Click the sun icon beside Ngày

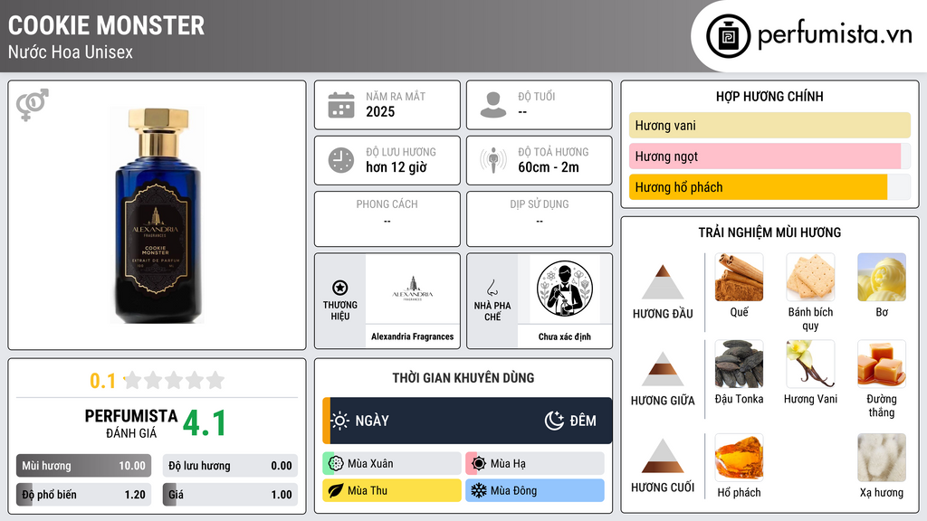(340, 421)
